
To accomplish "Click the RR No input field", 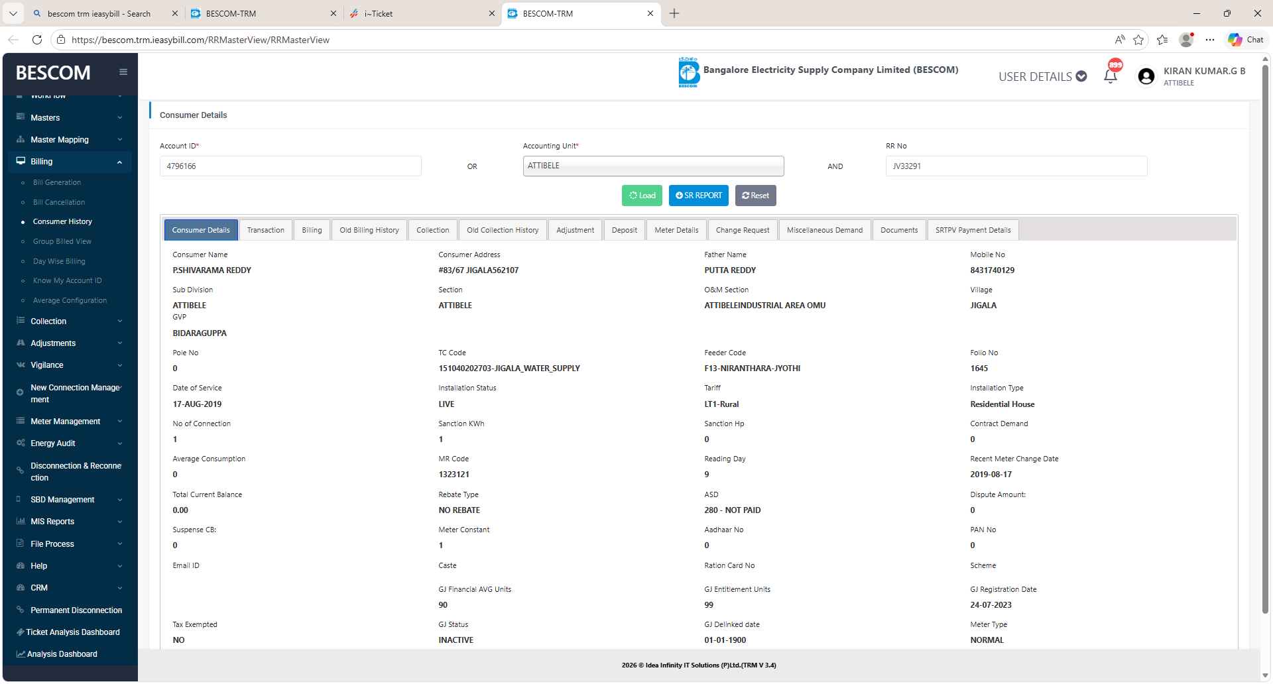I will click(1016, 166).
